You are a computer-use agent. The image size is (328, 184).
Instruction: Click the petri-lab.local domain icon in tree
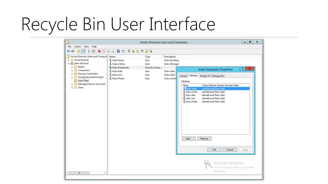(72, 63)
